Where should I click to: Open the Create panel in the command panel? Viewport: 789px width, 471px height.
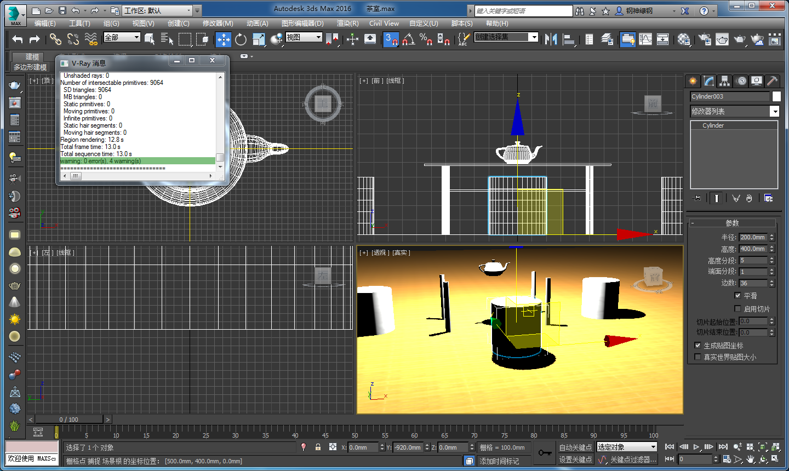693,81
